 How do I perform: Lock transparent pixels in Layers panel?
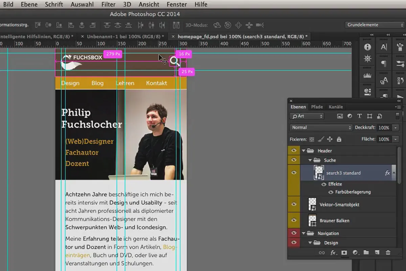click(312, 139)
